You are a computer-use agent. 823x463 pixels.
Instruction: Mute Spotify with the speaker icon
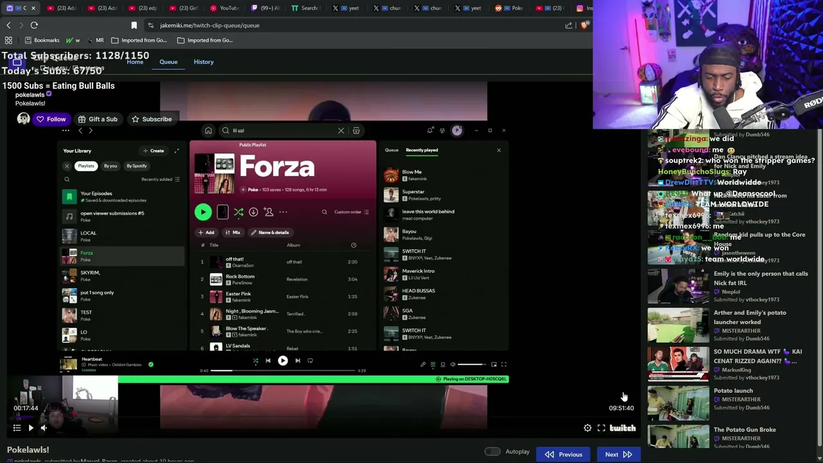click(453, 365)
